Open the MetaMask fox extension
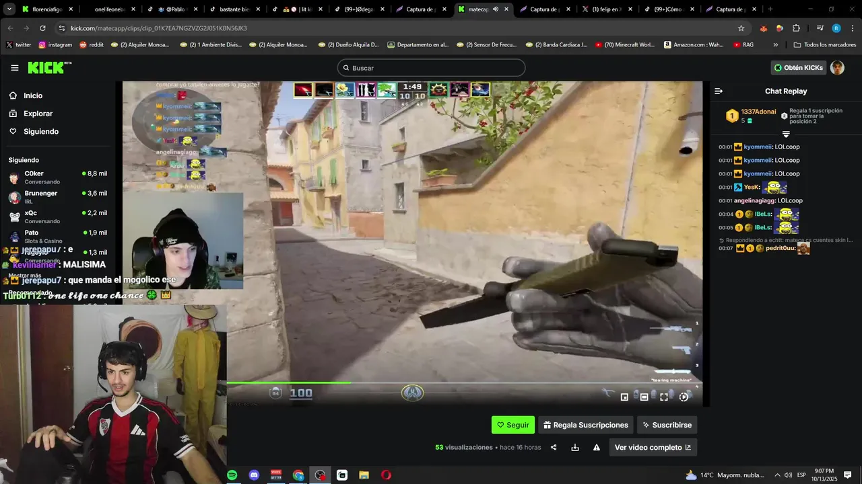The height and width of the screenshot is (484, 862). pos(763,28)
